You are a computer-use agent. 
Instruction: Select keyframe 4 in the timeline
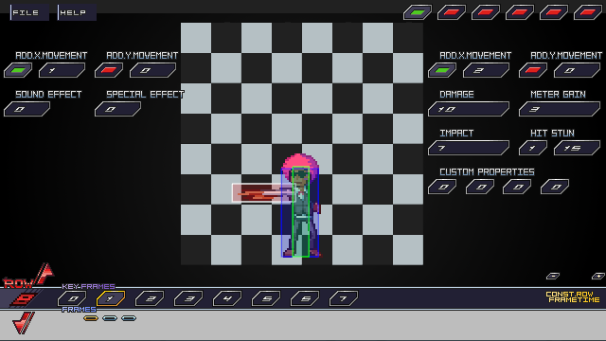click(227, 298)
